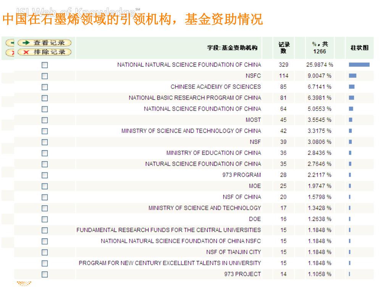This screenshot has height=293, width=391.
Task: Click record count 45 in MOST row
Action: (283, 120)
